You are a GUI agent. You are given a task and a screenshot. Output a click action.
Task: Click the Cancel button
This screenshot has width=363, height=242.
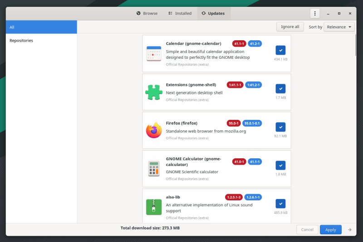tap(307, 229)
